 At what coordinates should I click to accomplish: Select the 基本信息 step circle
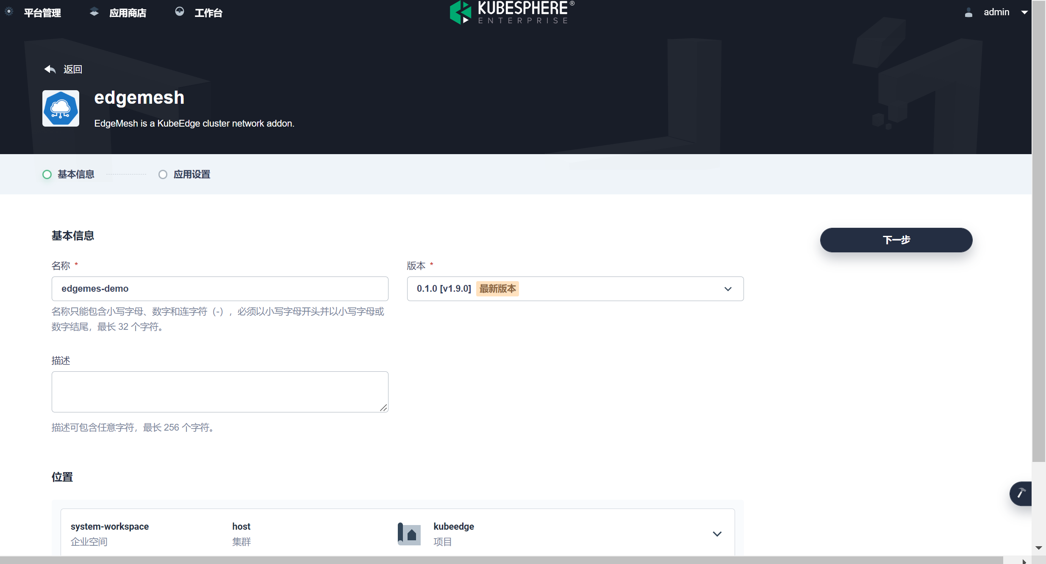point(47,174)
